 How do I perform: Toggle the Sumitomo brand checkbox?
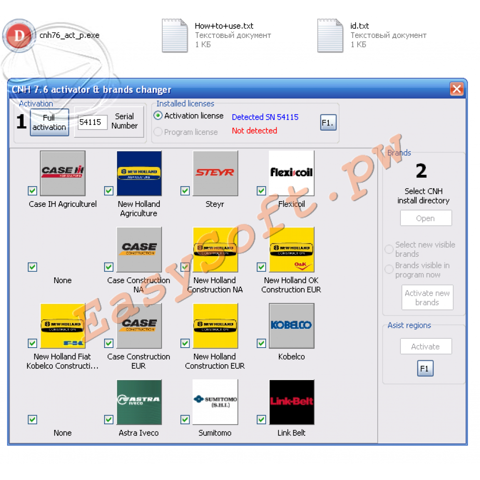coord(185,420)
